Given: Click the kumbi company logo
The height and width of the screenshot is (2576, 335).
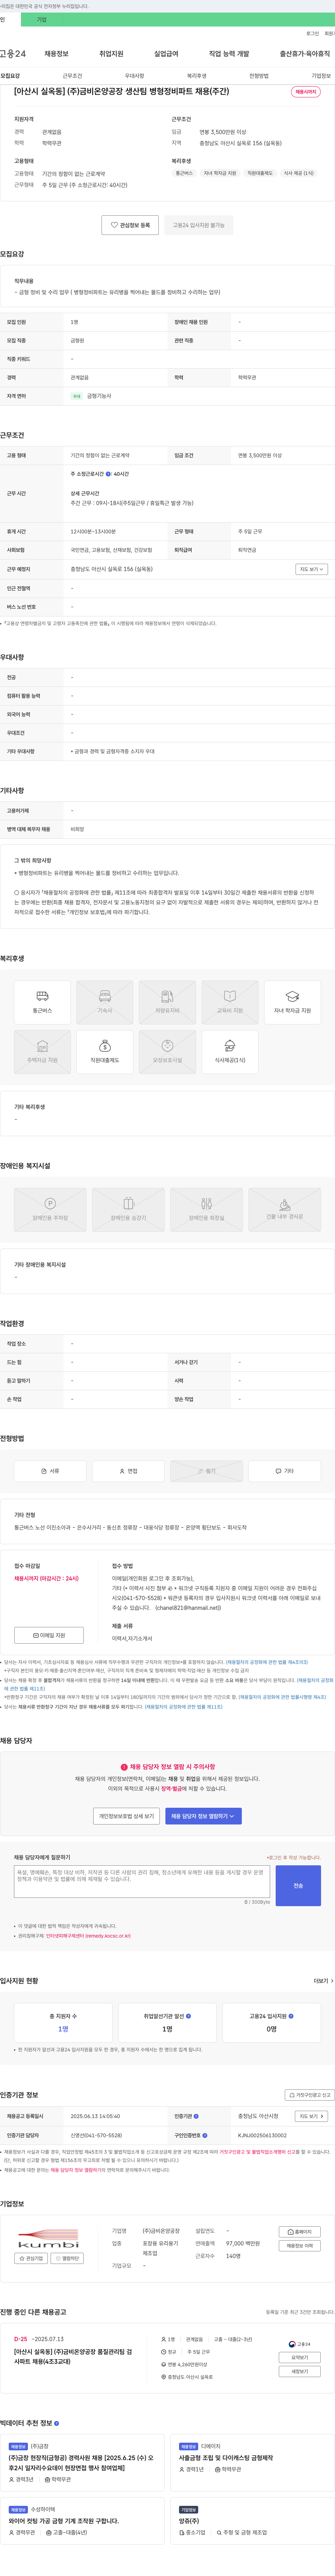Looking at the screenshot, I should click(x=48, y=2238).
